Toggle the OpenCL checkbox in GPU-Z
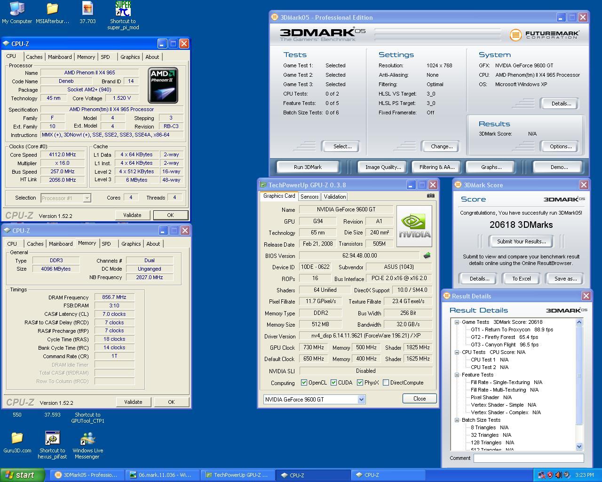Viewport: 602px width, 482px height. 304,383
